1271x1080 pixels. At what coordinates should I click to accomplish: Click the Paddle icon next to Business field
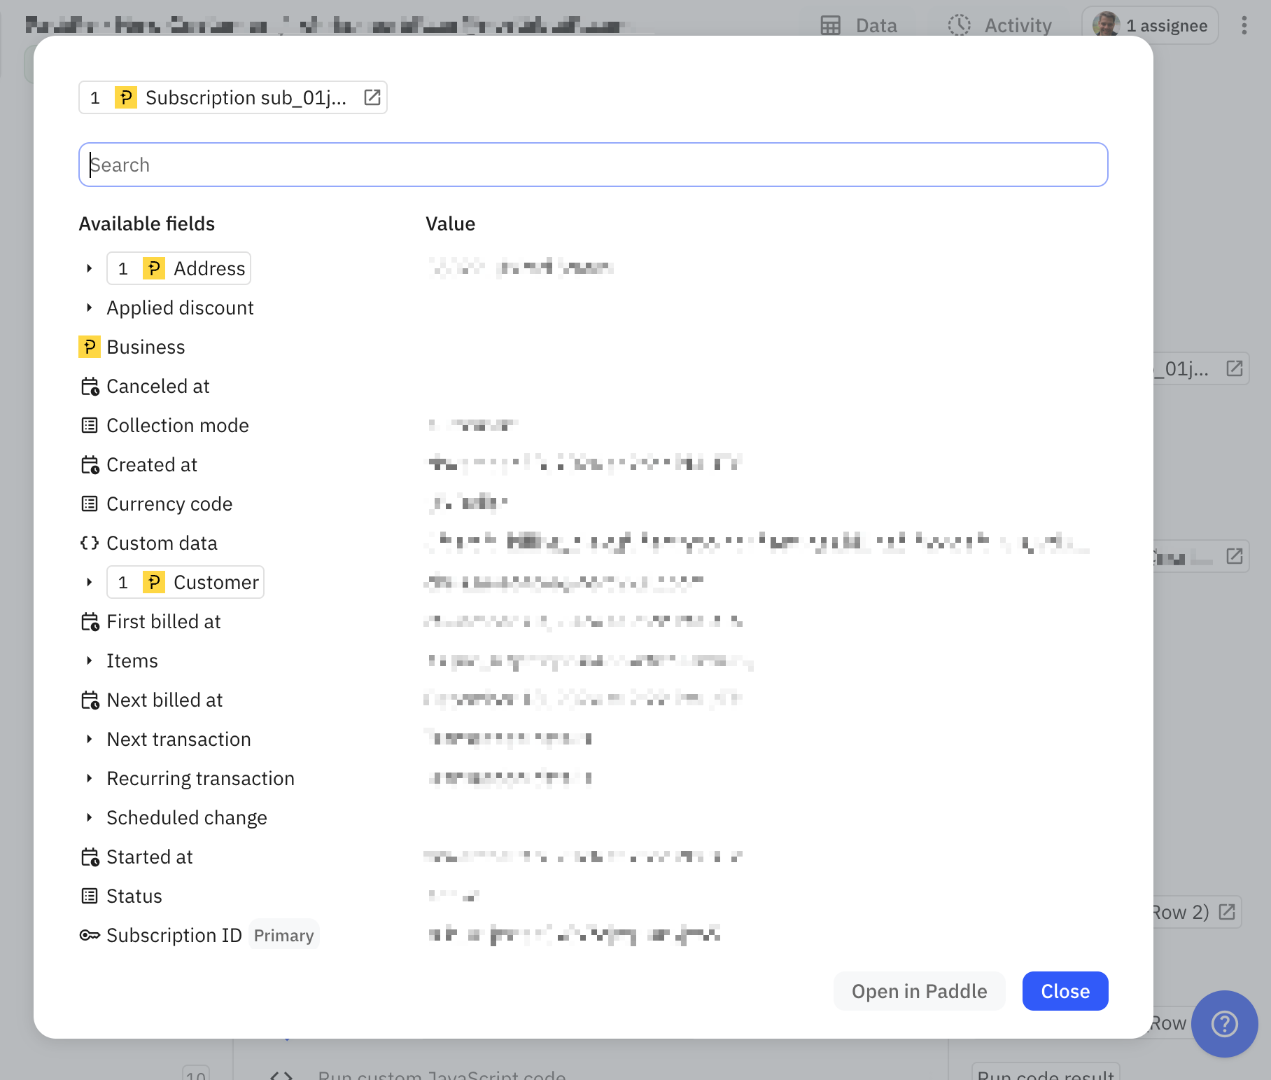tap(90, 347)
